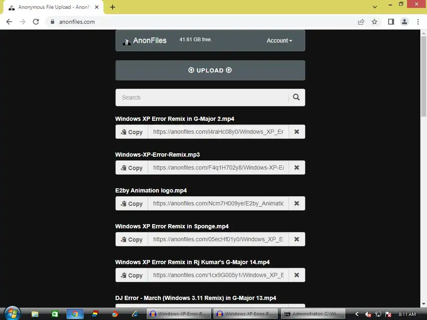The image size is (427, 320).
Task: Click file title 'E2by Animation logo.mp4'
Action: (x=151, y=190)
